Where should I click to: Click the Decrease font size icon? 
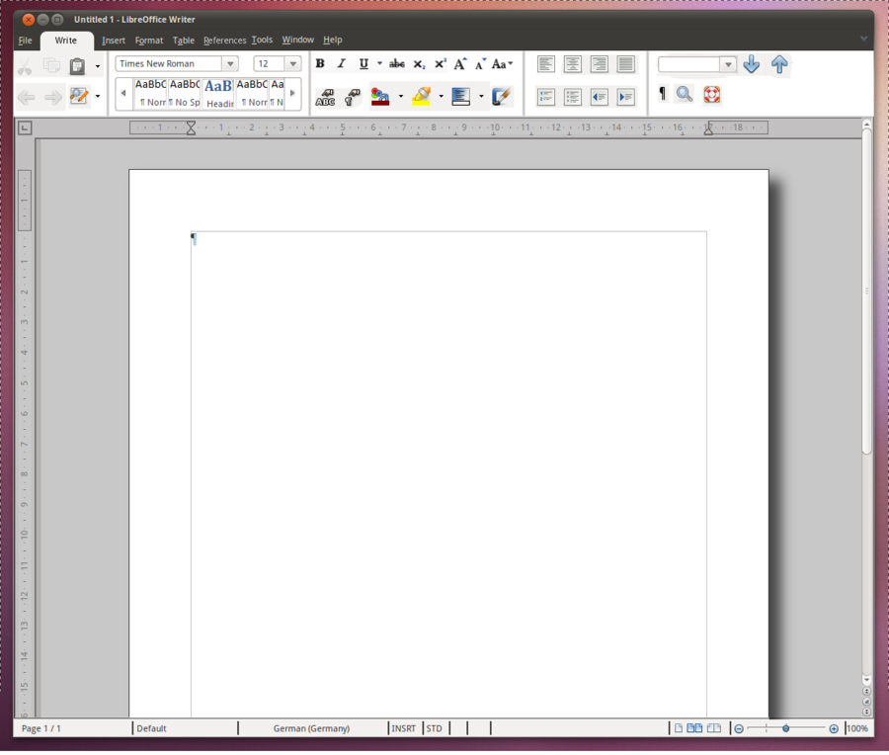click(481, 64)
